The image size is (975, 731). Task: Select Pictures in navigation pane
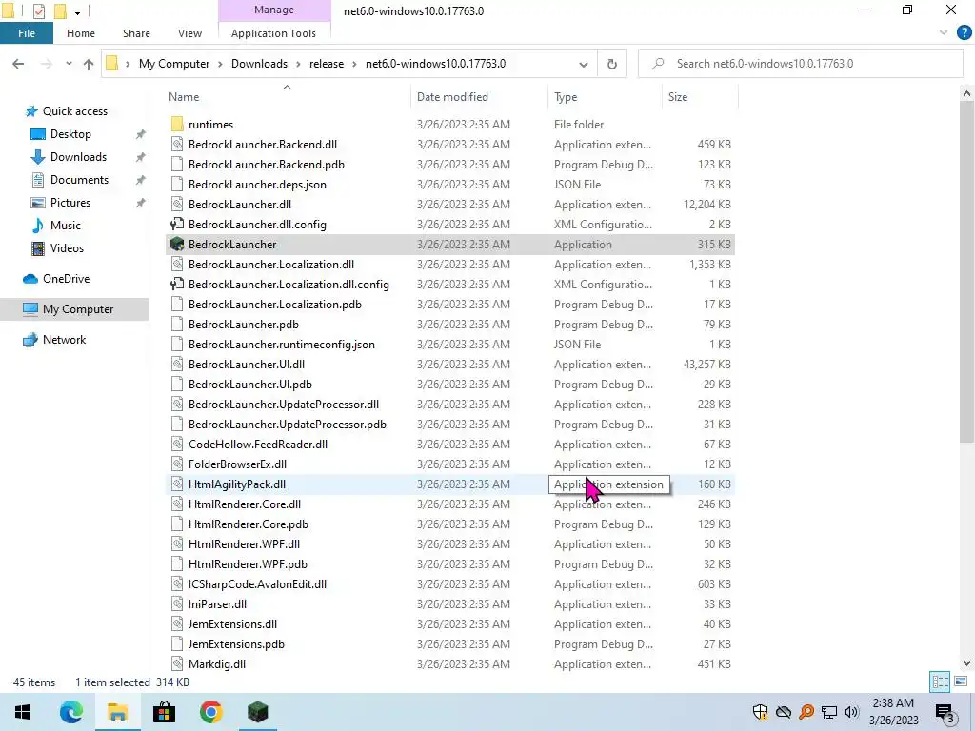[70, 203]
